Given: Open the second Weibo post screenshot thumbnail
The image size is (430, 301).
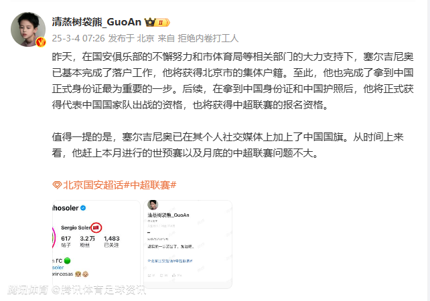Looking at the screenshot, I should pyautogui.click(x=188, y=244).
